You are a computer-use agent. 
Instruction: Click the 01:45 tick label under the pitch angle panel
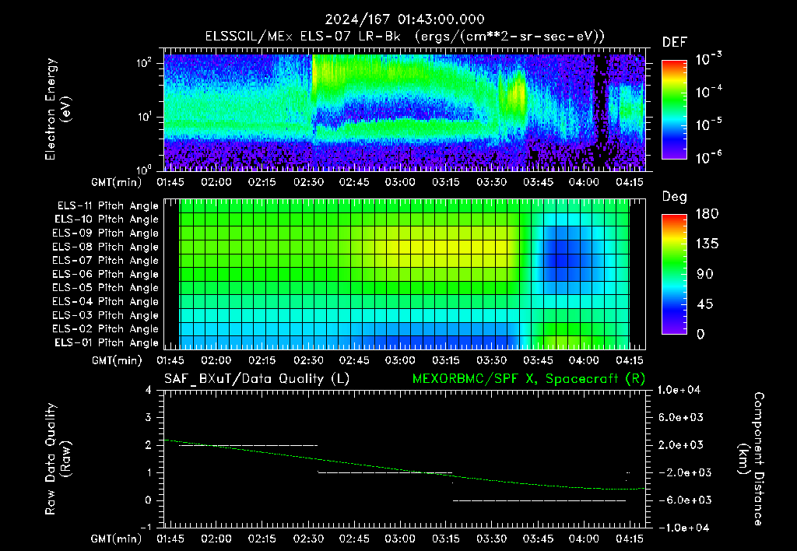(x=170, y=360)
